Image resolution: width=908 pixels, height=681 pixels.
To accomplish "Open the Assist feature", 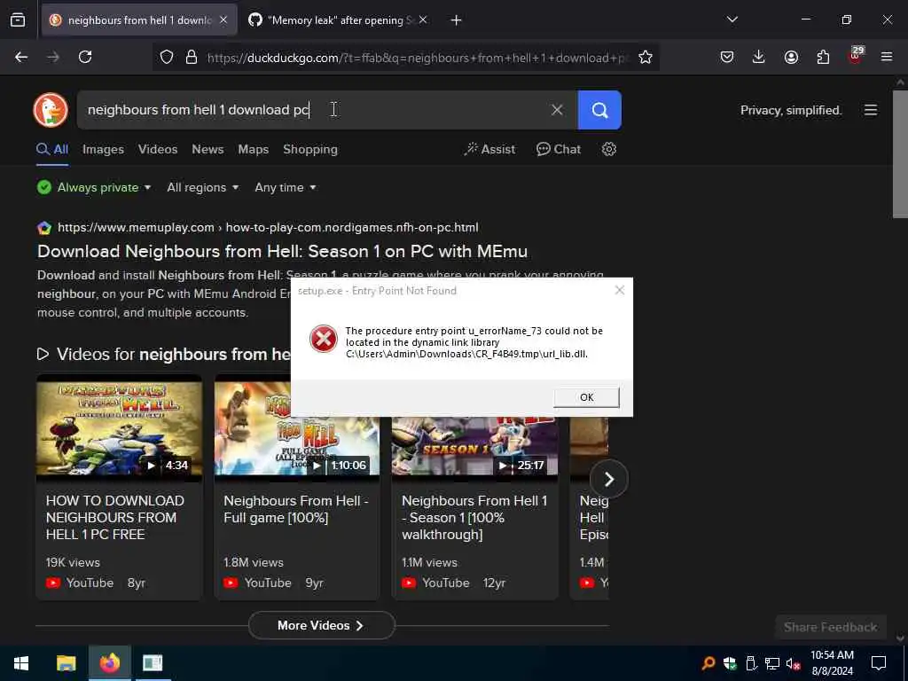I will [x=489, y=149].
